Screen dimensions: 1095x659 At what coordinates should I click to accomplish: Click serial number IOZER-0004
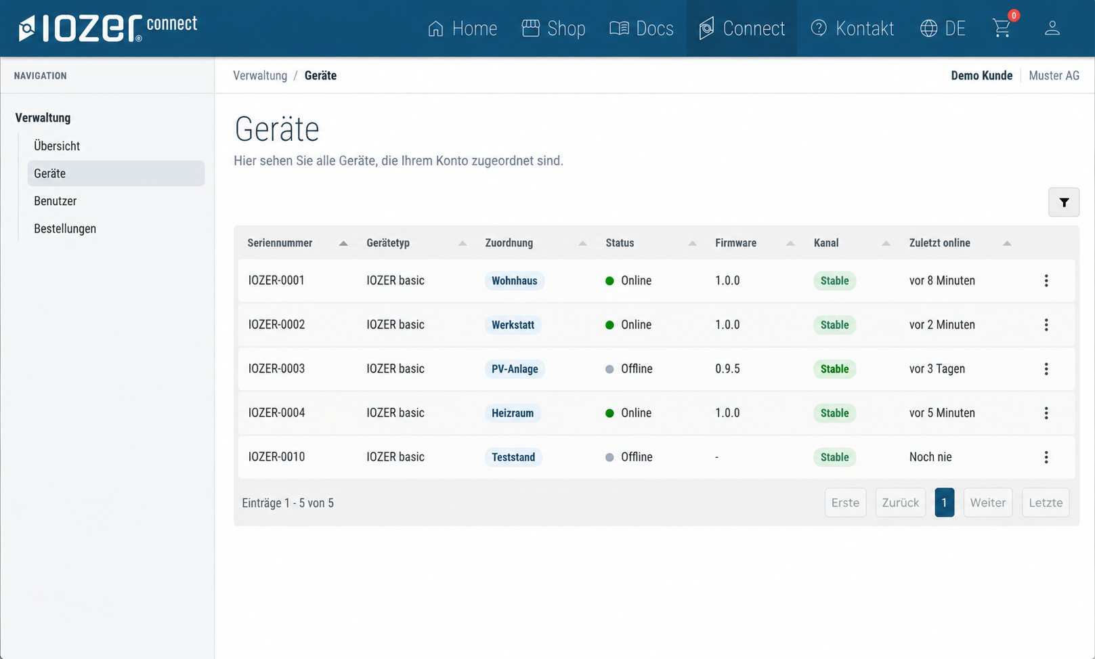[x=276, y=412]
